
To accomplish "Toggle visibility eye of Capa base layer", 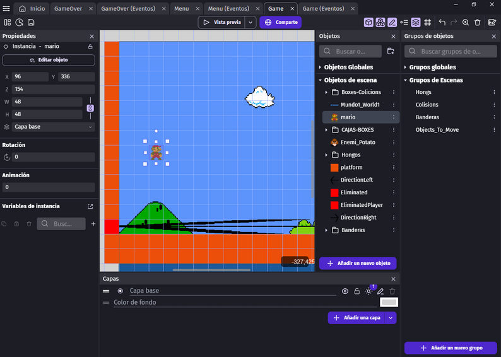I will (x=345, y=291).
